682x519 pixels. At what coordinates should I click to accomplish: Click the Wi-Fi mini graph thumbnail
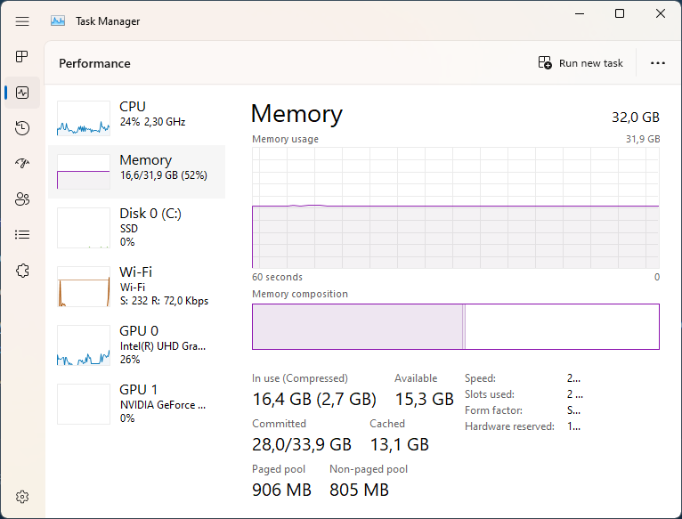click(84, 287)
